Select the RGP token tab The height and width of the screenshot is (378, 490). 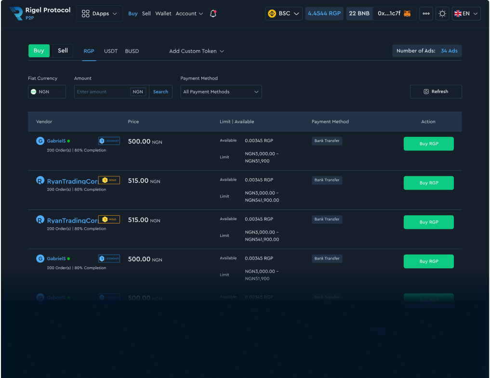89,51
